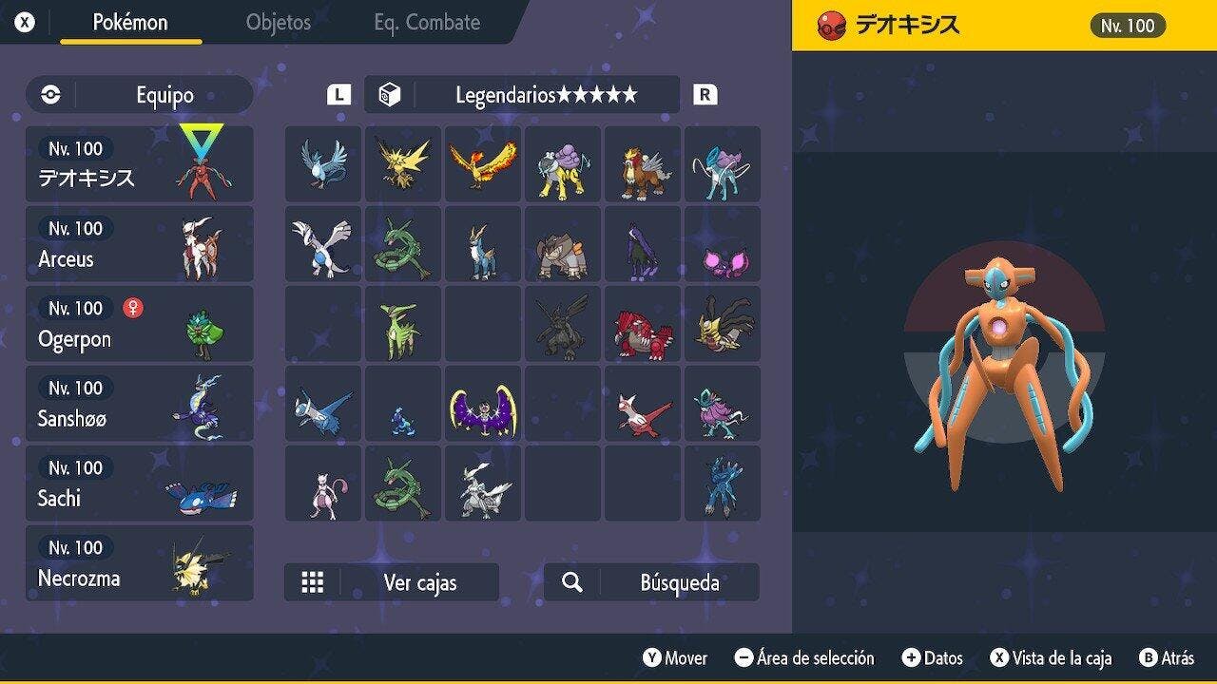Click the X close icon beside Pokémon tab

click(x=25, y=22)
